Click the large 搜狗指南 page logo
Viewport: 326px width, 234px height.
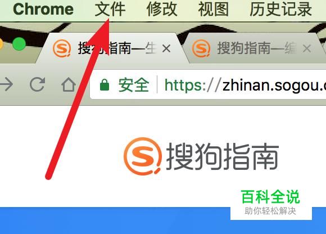[x=201, y=156]
